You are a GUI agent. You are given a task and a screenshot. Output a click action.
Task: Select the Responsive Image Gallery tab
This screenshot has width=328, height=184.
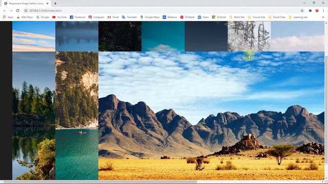click(26, 4)
